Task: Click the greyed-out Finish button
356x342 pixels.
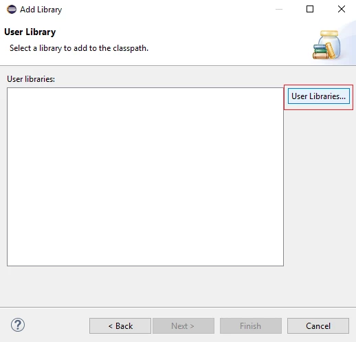Action: click(x=251, y=325)
